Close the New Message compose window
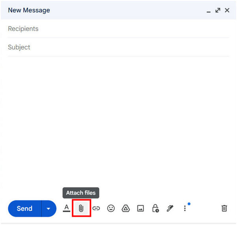Image resolution: width=237 pixels, height=225 pixels. tap(227, 10)
